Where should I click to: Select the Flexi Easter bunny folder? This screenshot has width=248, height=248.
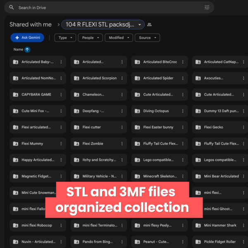[160, 127]
